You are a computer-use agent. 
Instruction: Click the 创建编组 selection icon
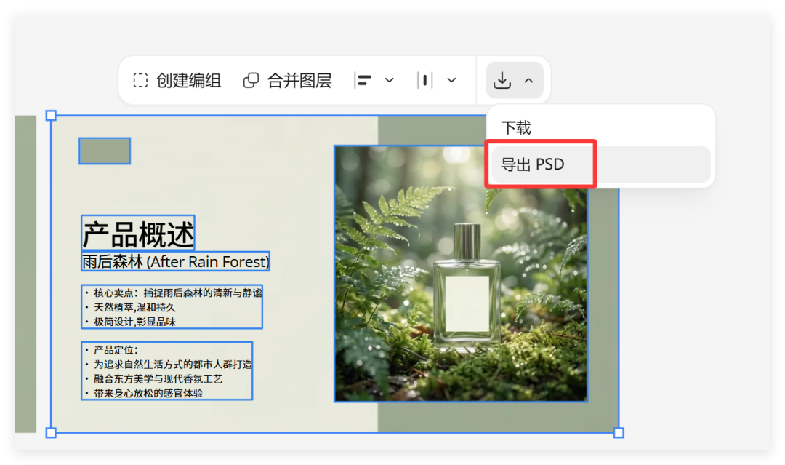point(140,81)
